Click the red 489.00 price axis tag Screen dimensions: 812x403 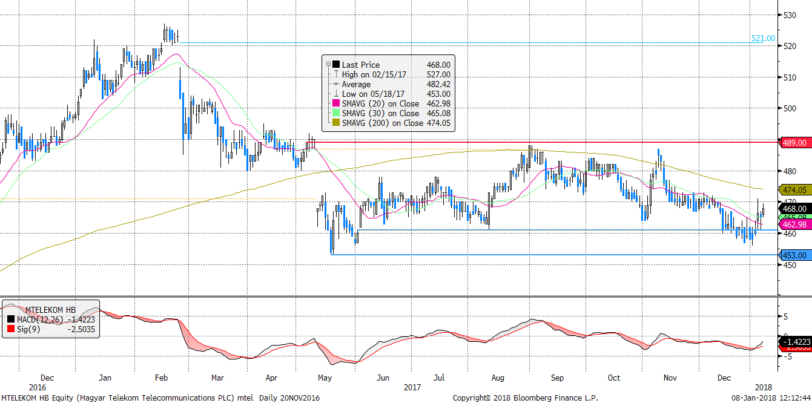point(794,143)
